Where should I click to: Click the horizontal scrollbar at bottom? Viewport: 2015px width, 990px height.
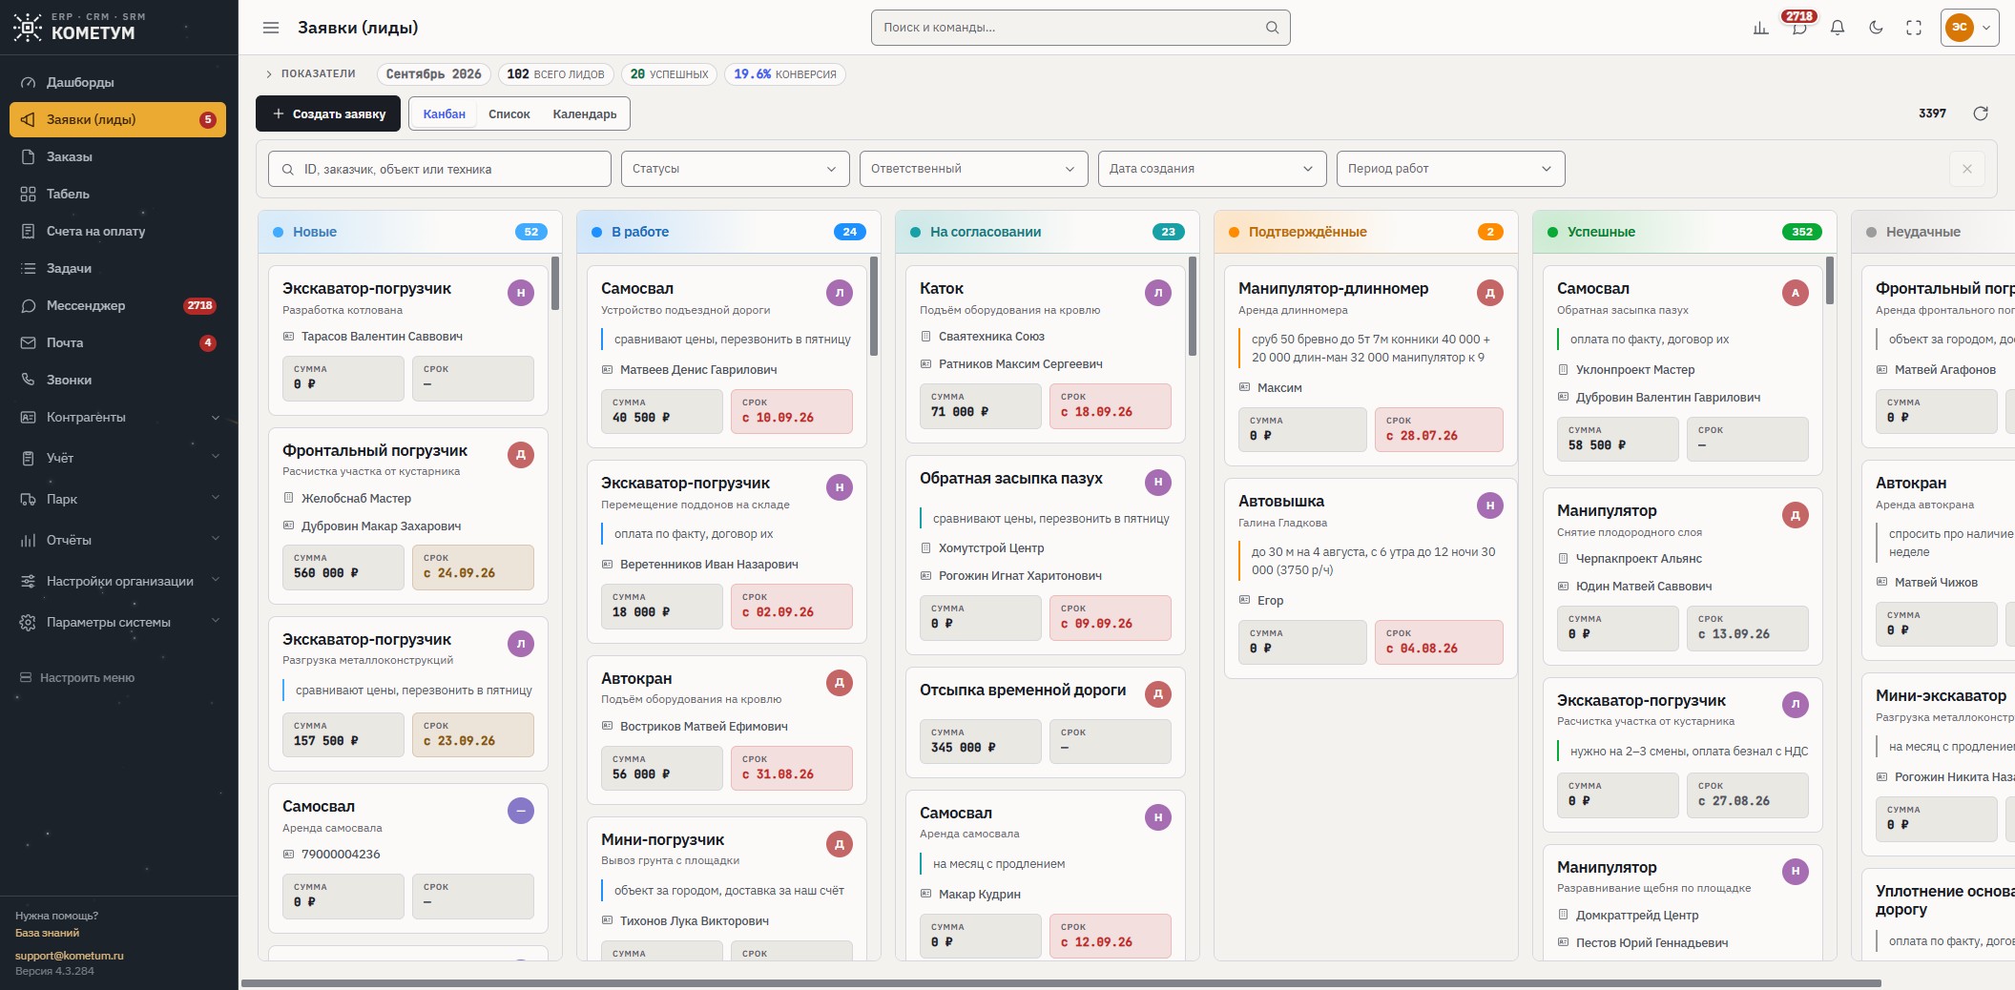coord(1061,983)
